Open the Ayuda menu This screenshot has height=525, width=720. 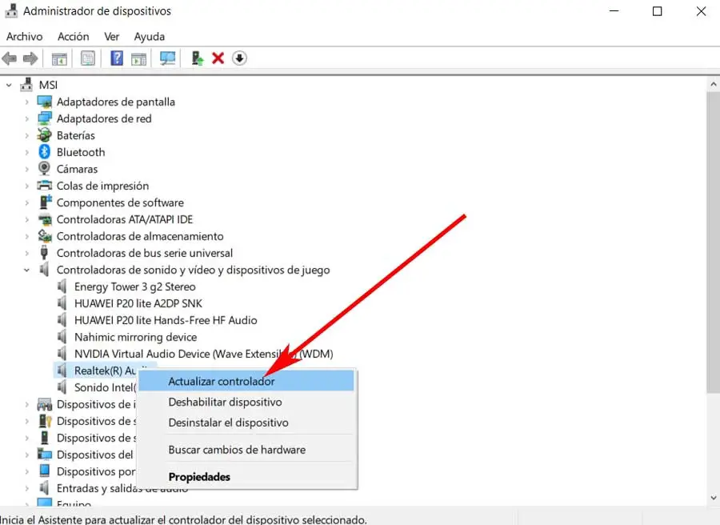point(150,36)
